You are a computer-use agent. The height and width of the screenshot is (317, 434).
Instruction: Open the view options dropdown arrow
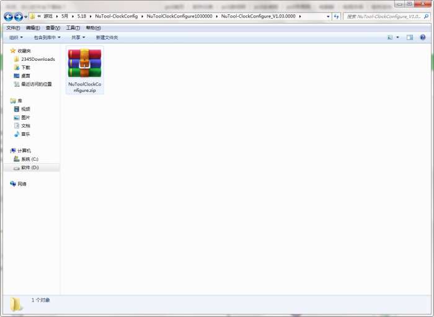(398, 37)
